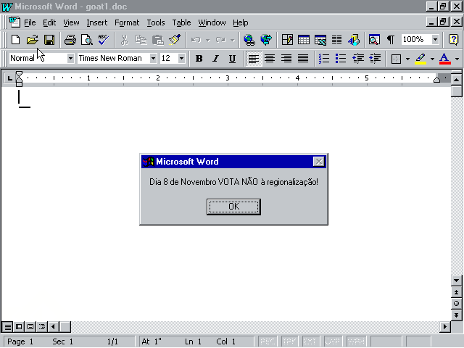Open the File menu

click(x=30, y=22)
